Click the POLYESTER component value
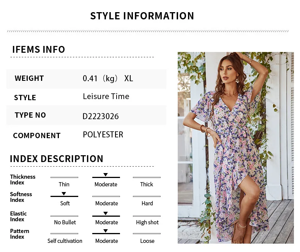Image resolution: width=300 pixels, height=252 pixels. (103, 135)
